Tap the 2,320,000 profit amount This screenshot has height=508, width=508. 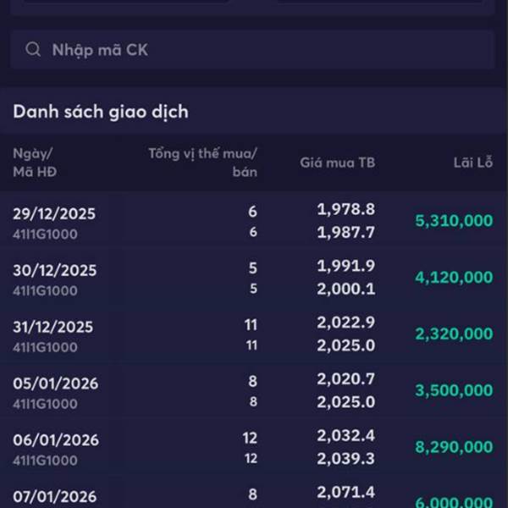pos(453,334)
